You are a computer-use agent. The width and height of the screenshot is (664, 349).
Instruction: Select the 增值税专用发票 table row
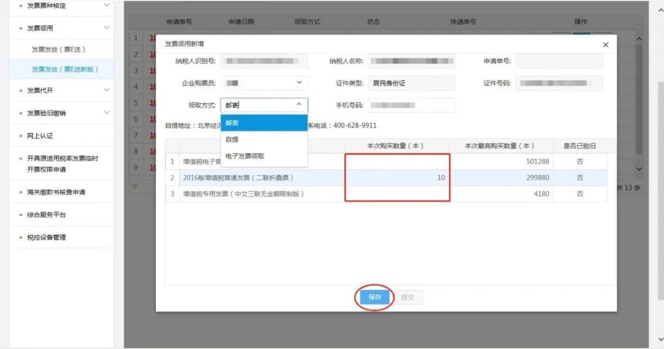click(x=243, y=194)
